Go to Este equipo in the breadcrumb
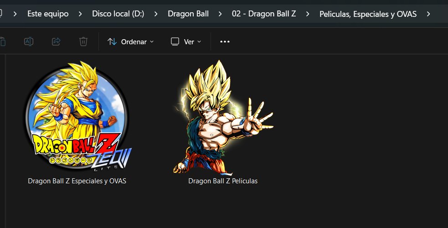448x228 pixels. click(x=48, y=14)
